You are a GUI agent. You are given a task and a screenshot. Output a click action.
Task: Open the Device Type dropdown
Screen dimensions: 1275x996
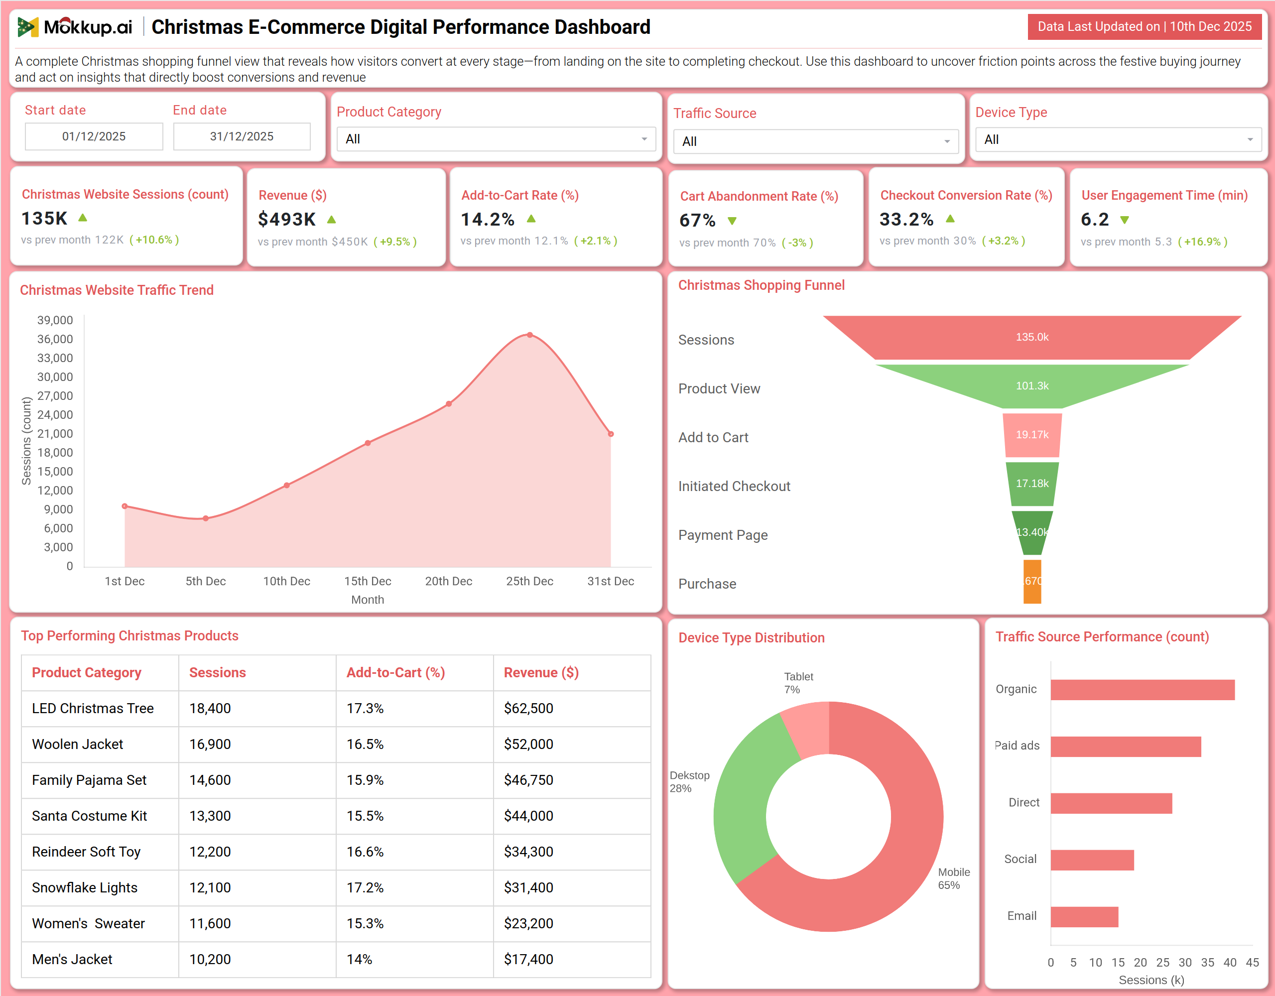[1118, 139]
